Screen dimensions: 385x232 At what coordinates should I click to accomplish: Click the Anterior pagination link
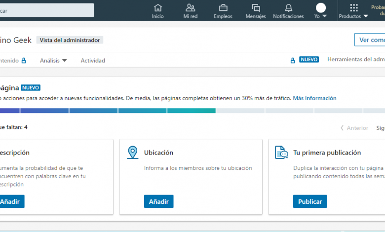coord(354,128)
